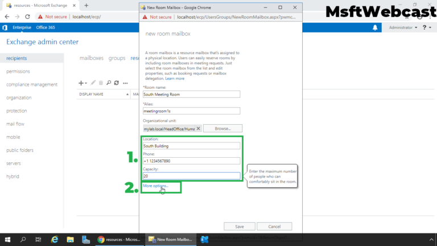The height and width of the screenshot is (246, 437).
Task: Switch to the mailboxes tab
Action: (92, 58)
